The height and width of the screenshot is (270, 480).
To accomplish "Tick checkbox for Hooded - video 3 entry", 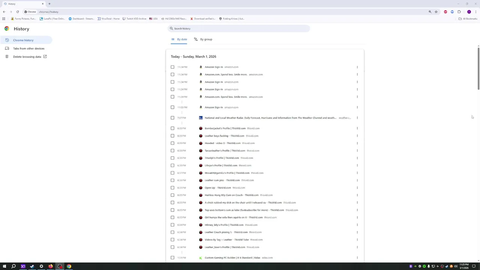I will (172, 143).
